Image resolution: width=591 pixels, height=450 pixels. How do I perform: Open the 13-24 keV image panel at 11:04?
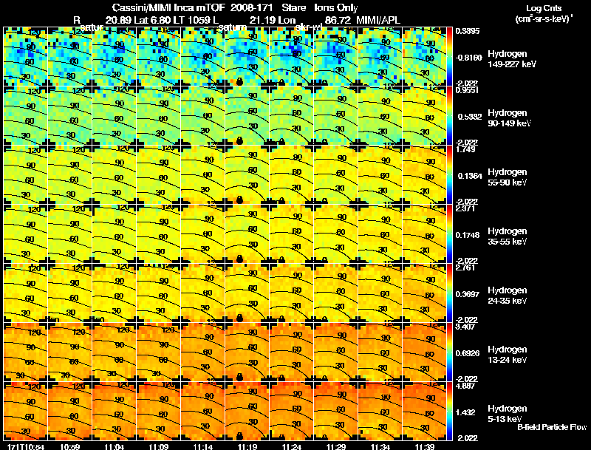click(114, 352)
